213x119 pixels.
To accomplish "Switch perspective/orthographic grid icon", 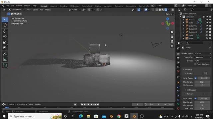I will pyautogui.click(x=172, y=46).
